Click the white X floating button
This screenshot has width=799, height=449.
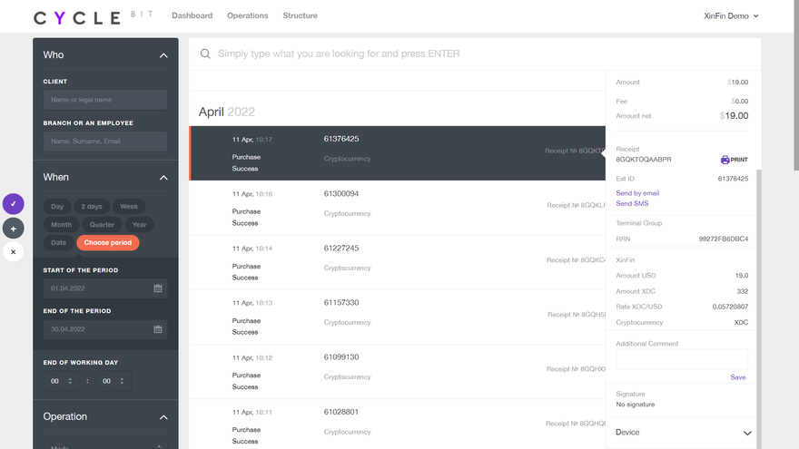coord(13,252)
